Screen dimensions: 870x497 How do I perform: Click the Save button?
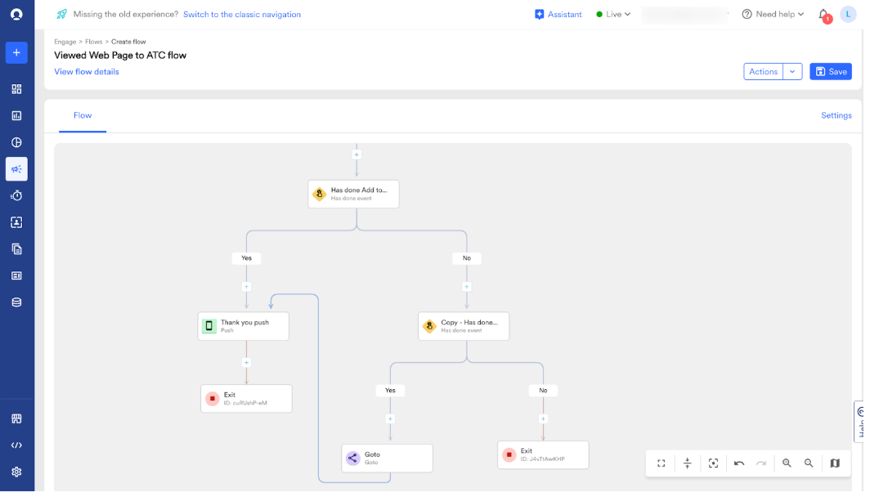(x=831, y=72)
